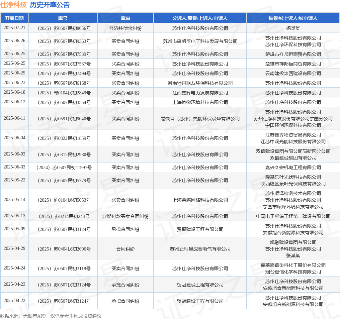Click defendant 张某某
This screenshot has height=319, width=340.
[293, 256]
